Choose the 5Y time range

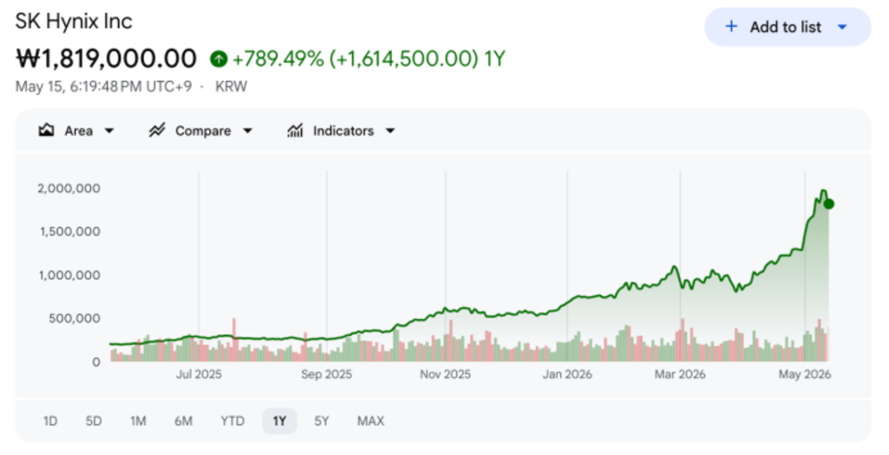coord(321,421)
